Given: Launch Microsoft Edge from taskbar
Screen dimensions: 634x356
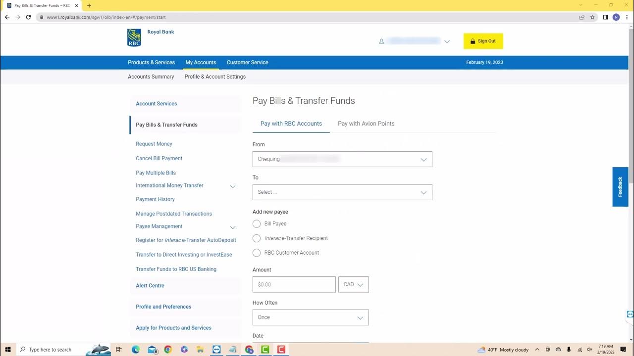Looking at the screenshot, I should coord(136,350).
